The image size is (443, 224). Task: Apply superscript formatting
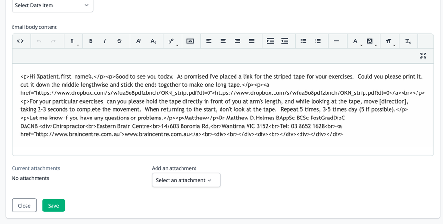139,41
